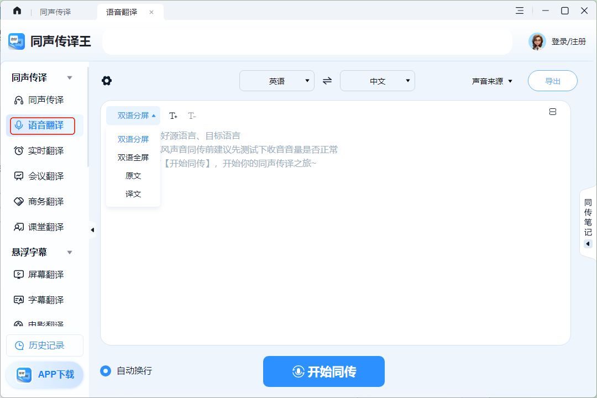The width and height of the screenshot is (597, 398).
Task: Switch to the 同声传译 tab
Action: coord(55,12)
